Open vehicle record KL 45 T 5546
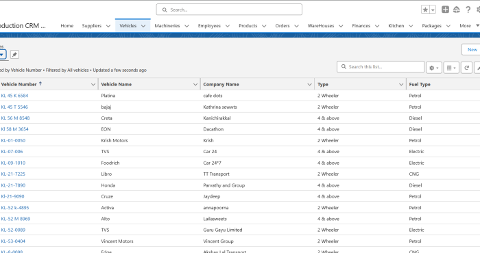The width and height of the screenshot is (480, 253). click(x=14, y=107)
